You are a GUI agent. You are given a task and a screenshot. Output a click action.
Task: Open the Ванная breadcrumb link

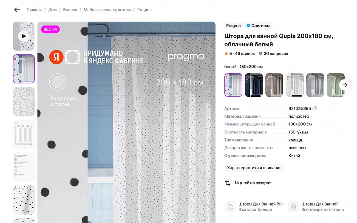(x=70, y=10)
